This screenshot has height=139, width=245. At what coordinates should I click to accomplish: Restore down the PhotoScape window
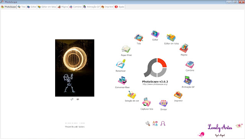(x=235, y=2)
